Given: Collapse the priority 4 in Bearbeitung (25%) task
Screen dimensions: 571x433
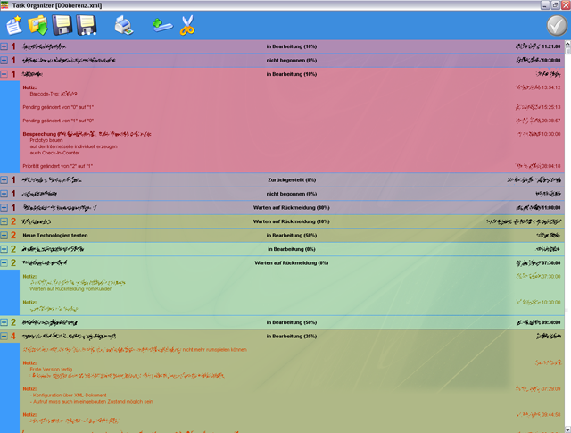Looking at the screenshot, I should [4, 337].
